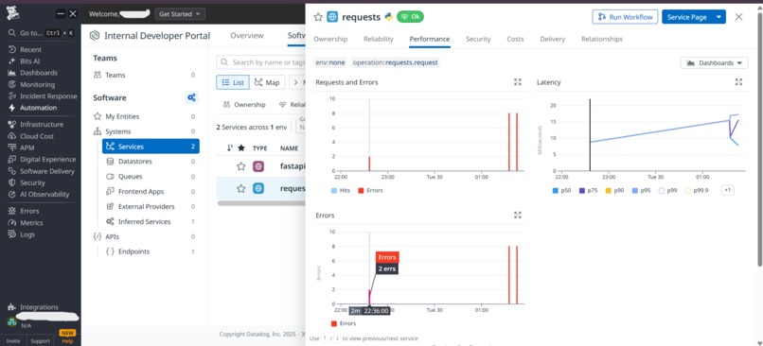Open the Overview tab of Developer Portal
The width and height of the screenshot is (763, 346).
[247, 36]
